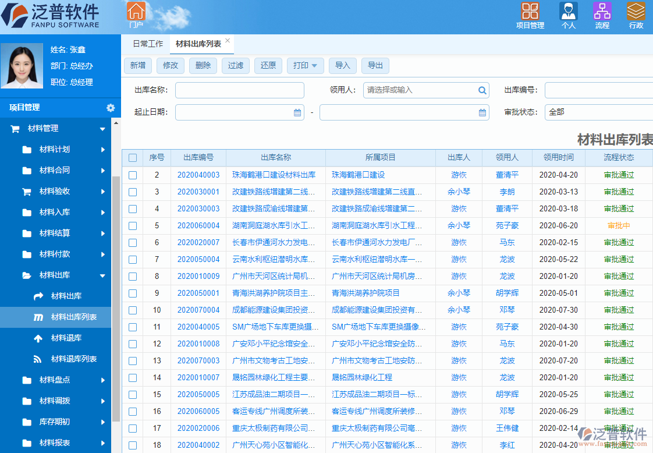Open the calendar picker for 起止日期
The width and height of the screenshot is (653, 453).
pyautogui.click(x=297, y=112)
